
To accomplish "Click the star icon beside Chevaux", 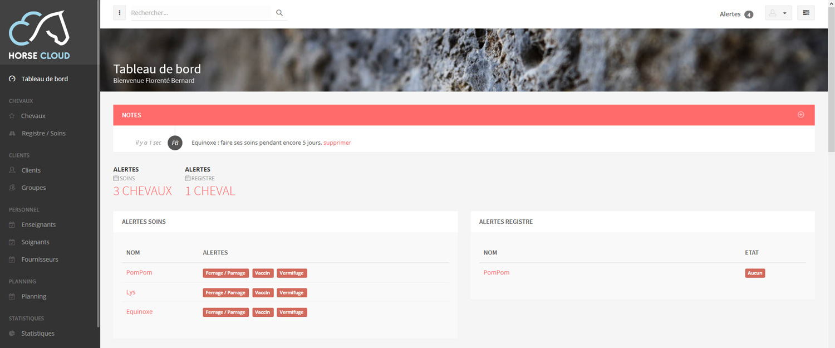I will click(x=12, y=116).
